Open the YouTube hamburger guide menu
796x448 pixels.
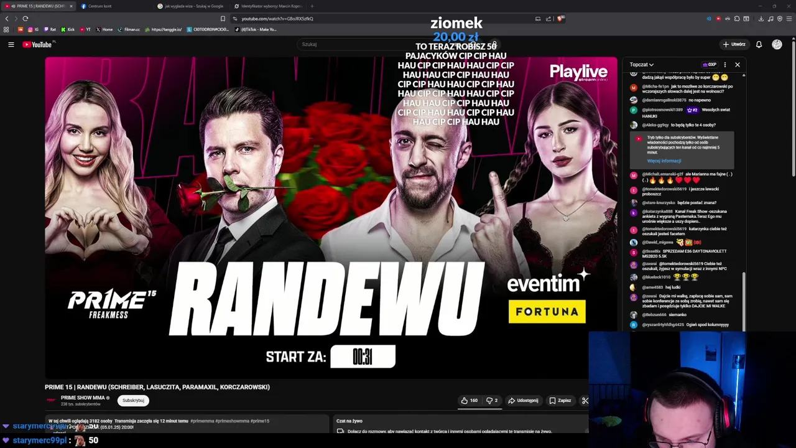11,44
